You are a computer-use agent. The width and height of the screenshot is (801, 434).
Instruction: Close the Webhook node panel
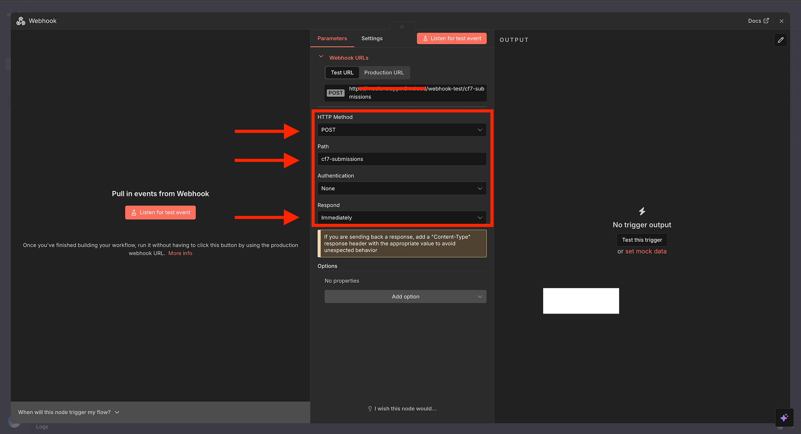[x=781, y=21]
